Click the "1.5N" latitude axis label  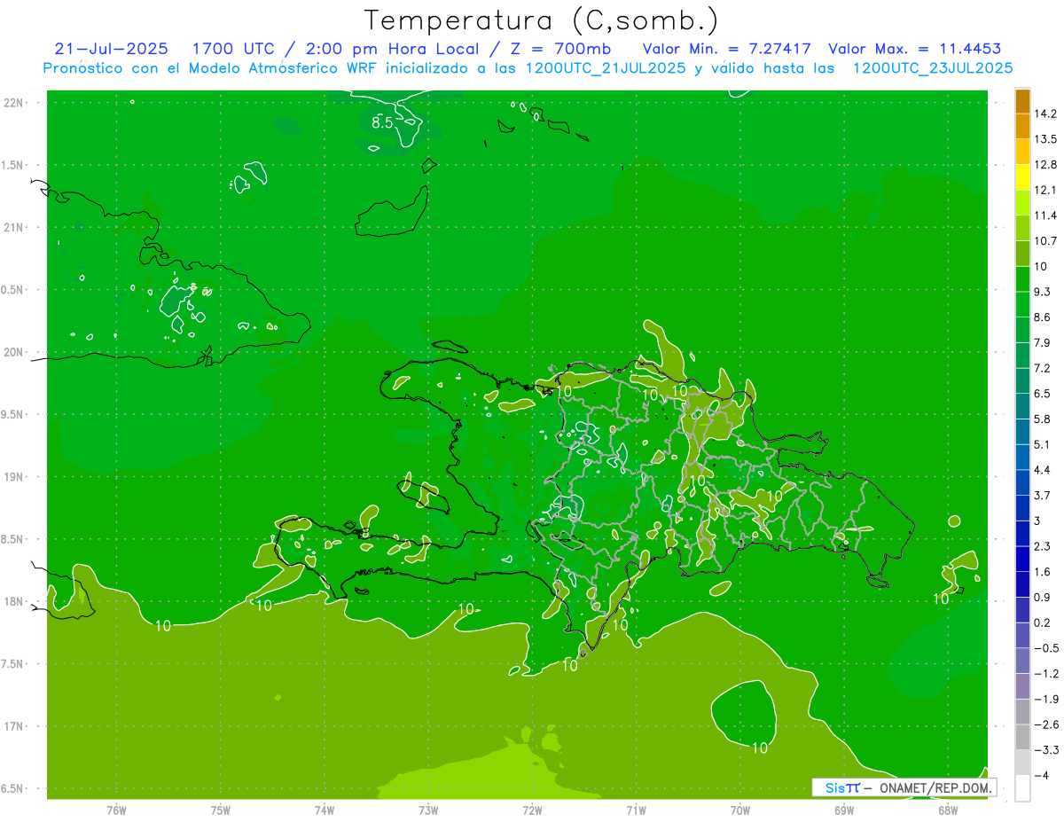coord(14,165)
